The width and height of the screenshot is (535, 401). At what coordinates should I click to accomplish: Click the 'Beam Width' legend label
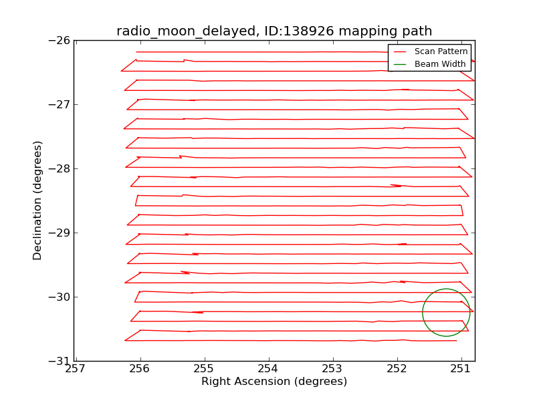click(x=440, y=64)
